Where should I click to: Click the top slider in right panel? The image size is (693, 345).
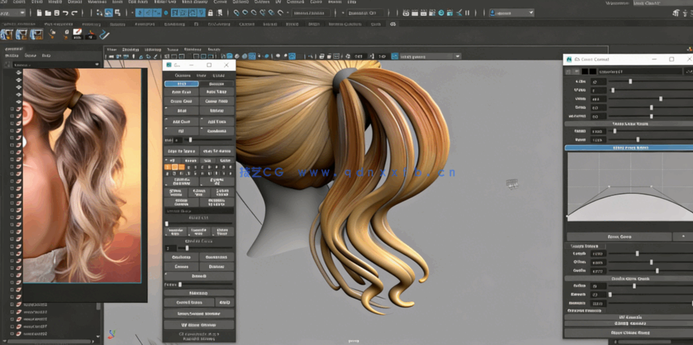(630, 81)
